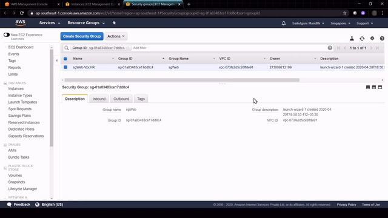Maximize the details pane layout icon

[x=380, y=87]
